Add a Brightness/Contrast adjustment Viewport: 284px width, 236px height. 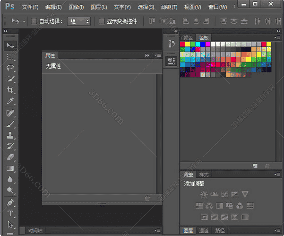(204, 194)
